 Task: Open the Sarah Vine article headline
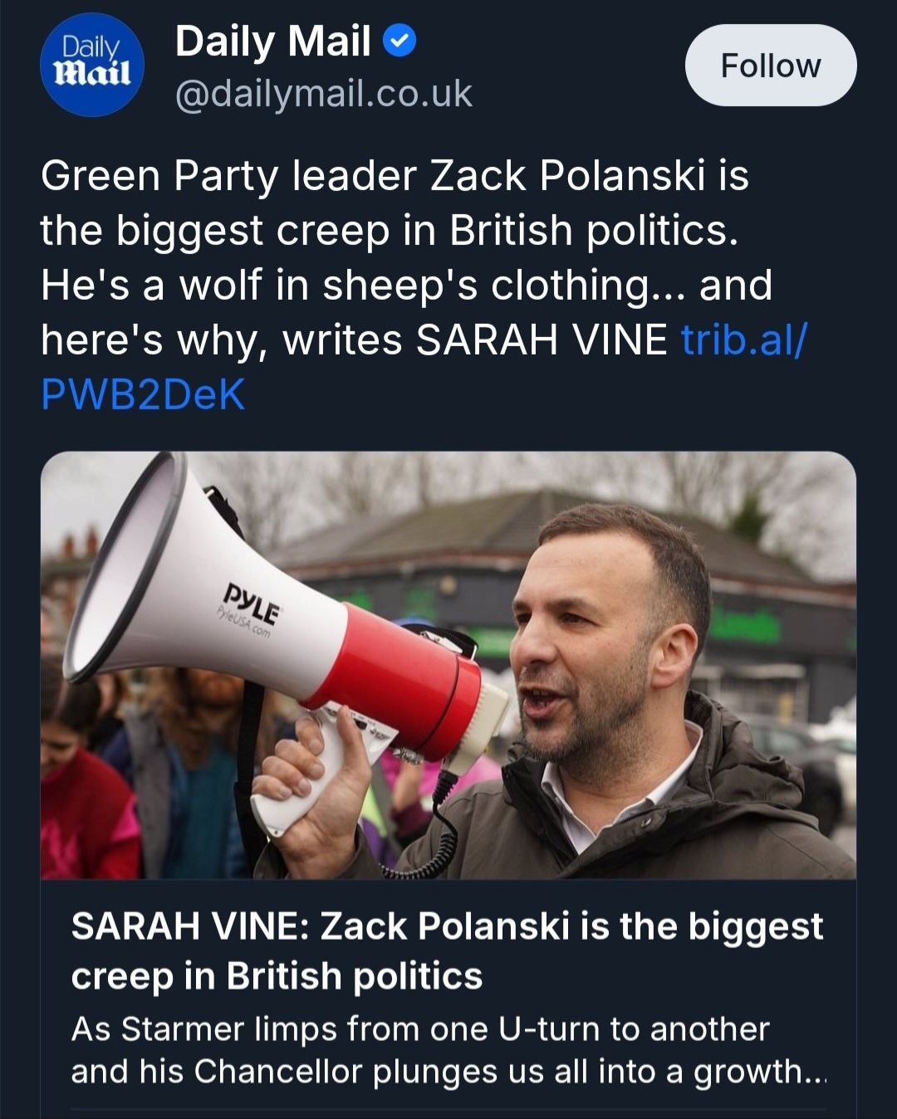click(x=447, y=926)
